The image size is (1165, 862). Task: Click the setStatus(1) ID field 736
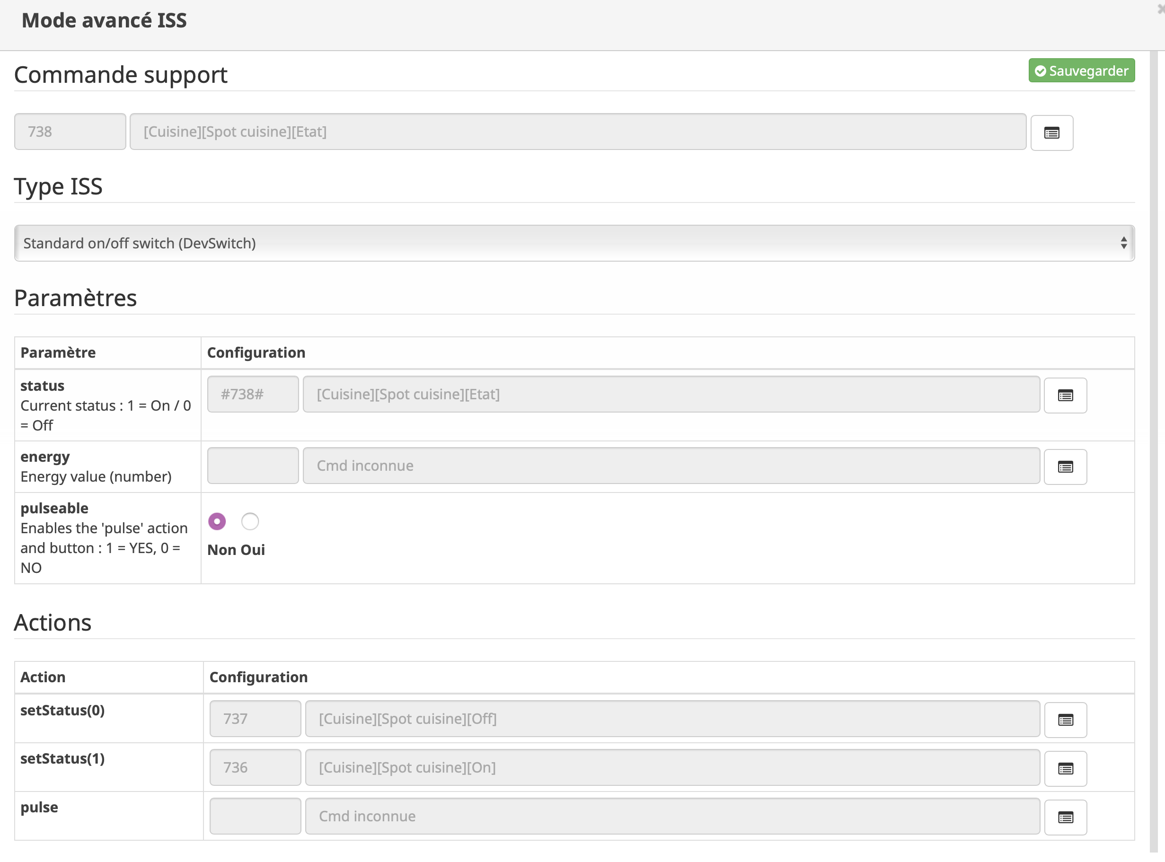255,767
